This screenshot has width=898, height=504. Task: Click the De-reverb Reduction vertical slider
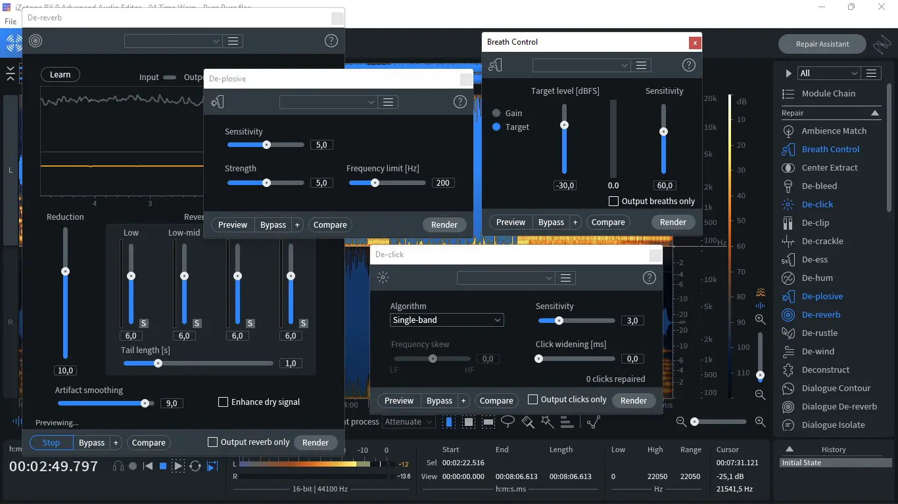65,293
